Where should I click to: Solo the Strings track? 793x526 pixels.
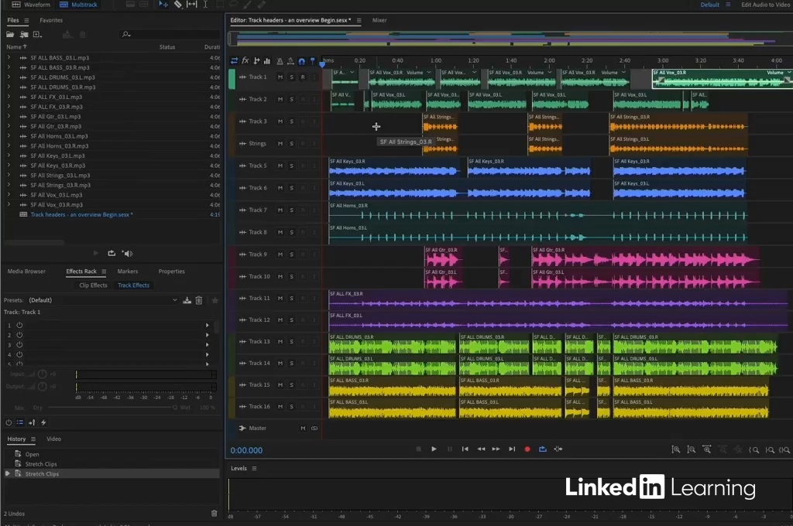click(x=291, y=144)
